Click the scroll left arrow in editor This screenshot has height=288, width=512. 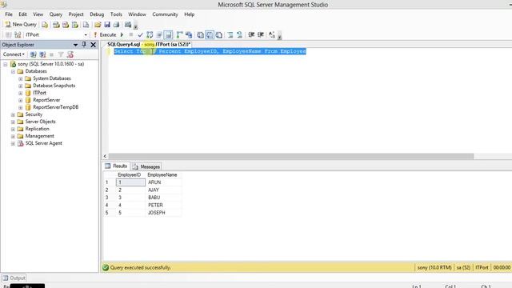pyautogui.click(x=105, y=156)
